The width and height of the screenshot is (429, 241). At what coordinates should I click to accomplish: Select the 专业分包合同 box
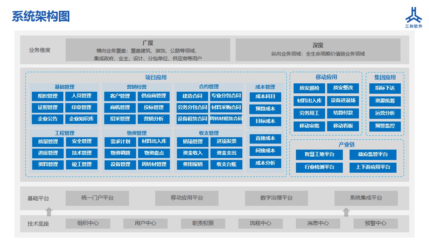(x=226, y=96)
